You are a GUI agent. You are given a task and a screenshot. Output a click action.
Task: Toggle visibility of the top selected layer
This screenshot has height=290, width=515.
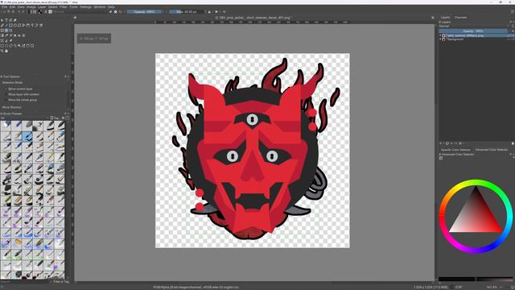coord(440,35)
